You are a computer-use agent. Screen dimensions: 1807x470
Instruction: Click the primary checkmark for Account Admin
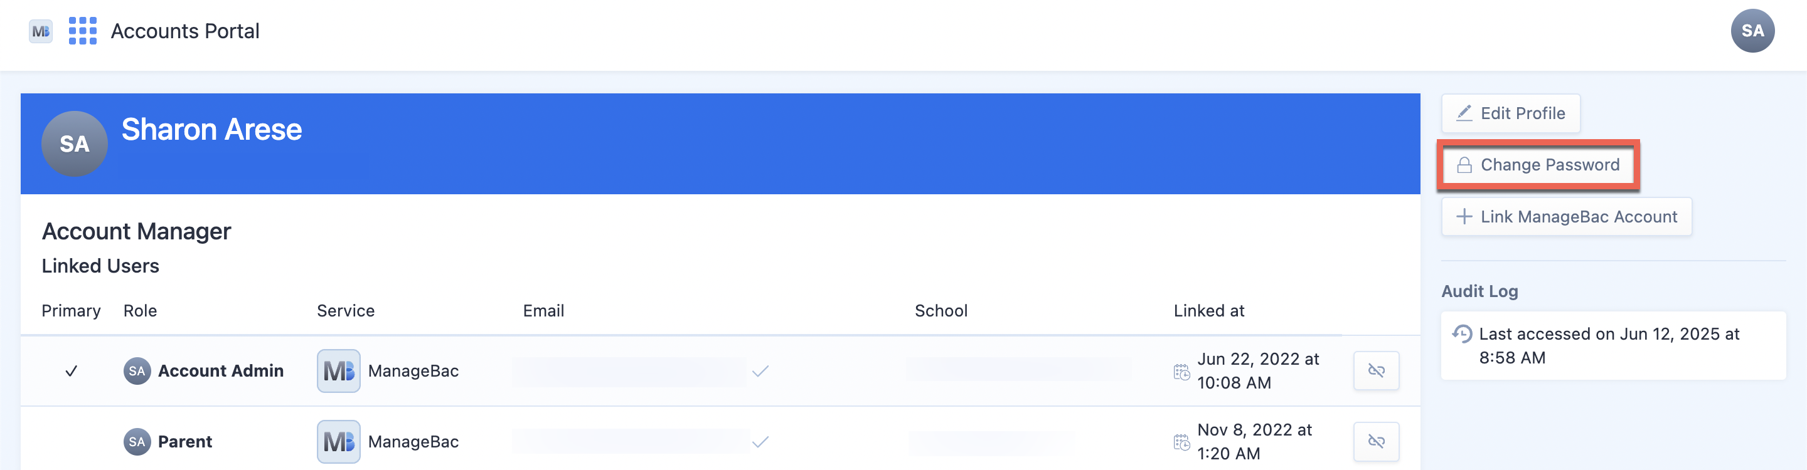coord(71,371)
